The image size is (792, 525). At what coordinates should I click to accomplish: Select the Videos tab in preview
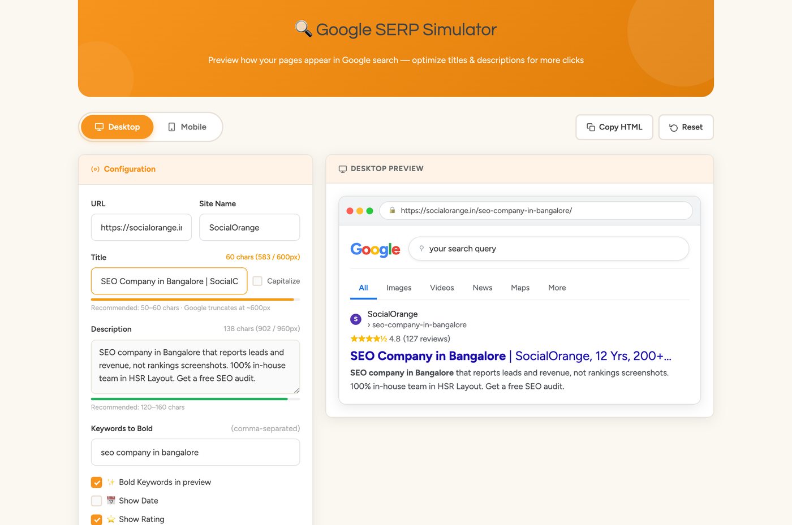coord(442,288)
